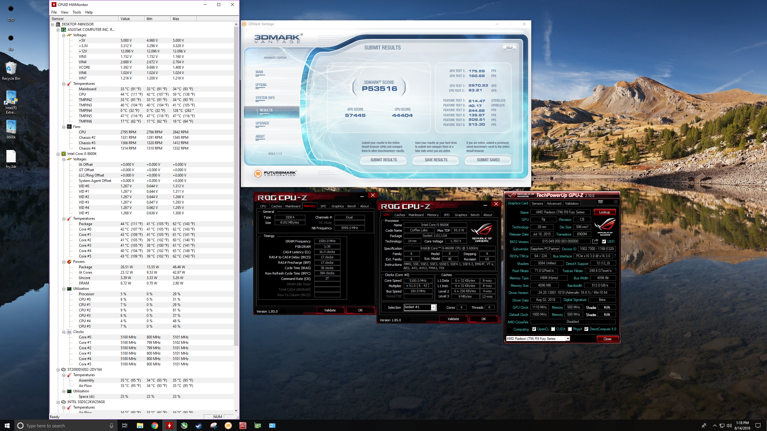Image resolution: width=767 pixels, height=431 pixels.
Task: Click the People icon in the system tray
Action: (x=704, y=426)
